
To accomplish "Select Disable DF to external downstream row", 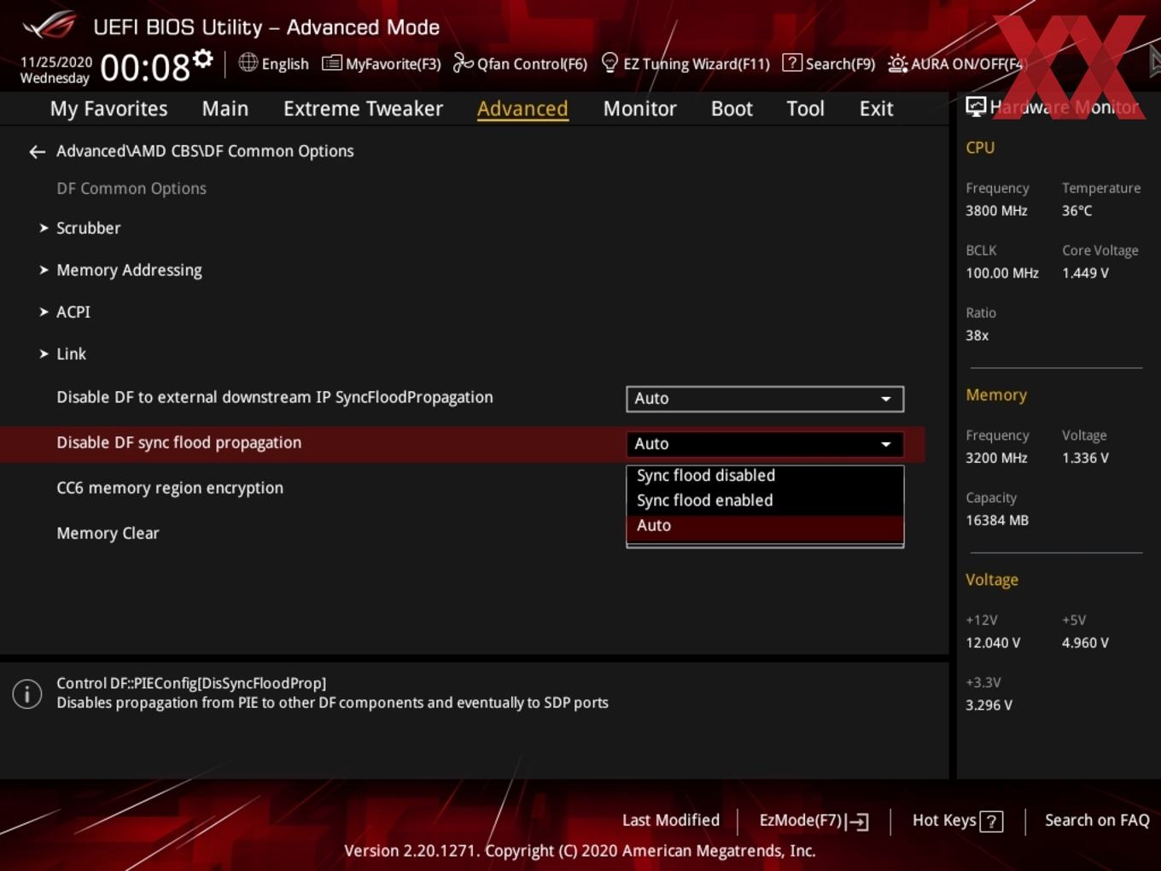I will pyautogui.click(x=462, y=399).
